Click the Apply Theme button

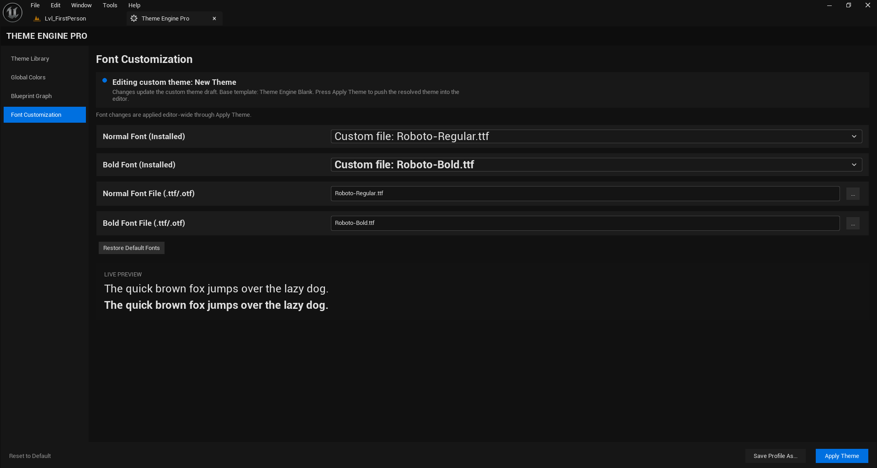[x=842, y=456]
